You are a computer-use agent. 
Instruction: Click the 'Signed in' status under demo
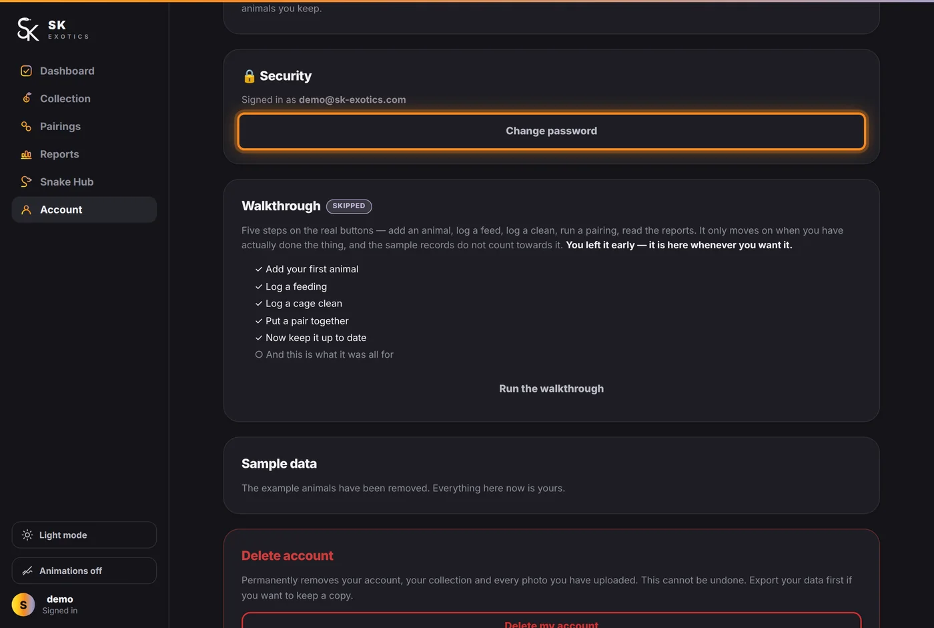[60, 611]
